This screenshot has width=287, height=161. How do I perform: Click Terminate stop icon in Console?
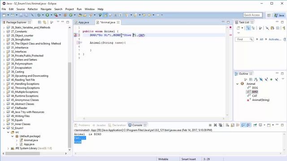(x=210, y=125)
